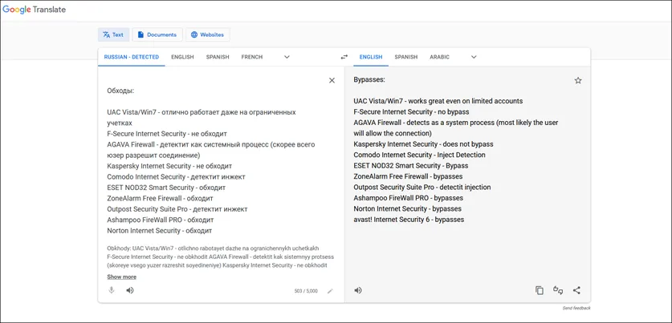Swap languages with the arrows icon
672x323 pixels.
pos(344,57)
